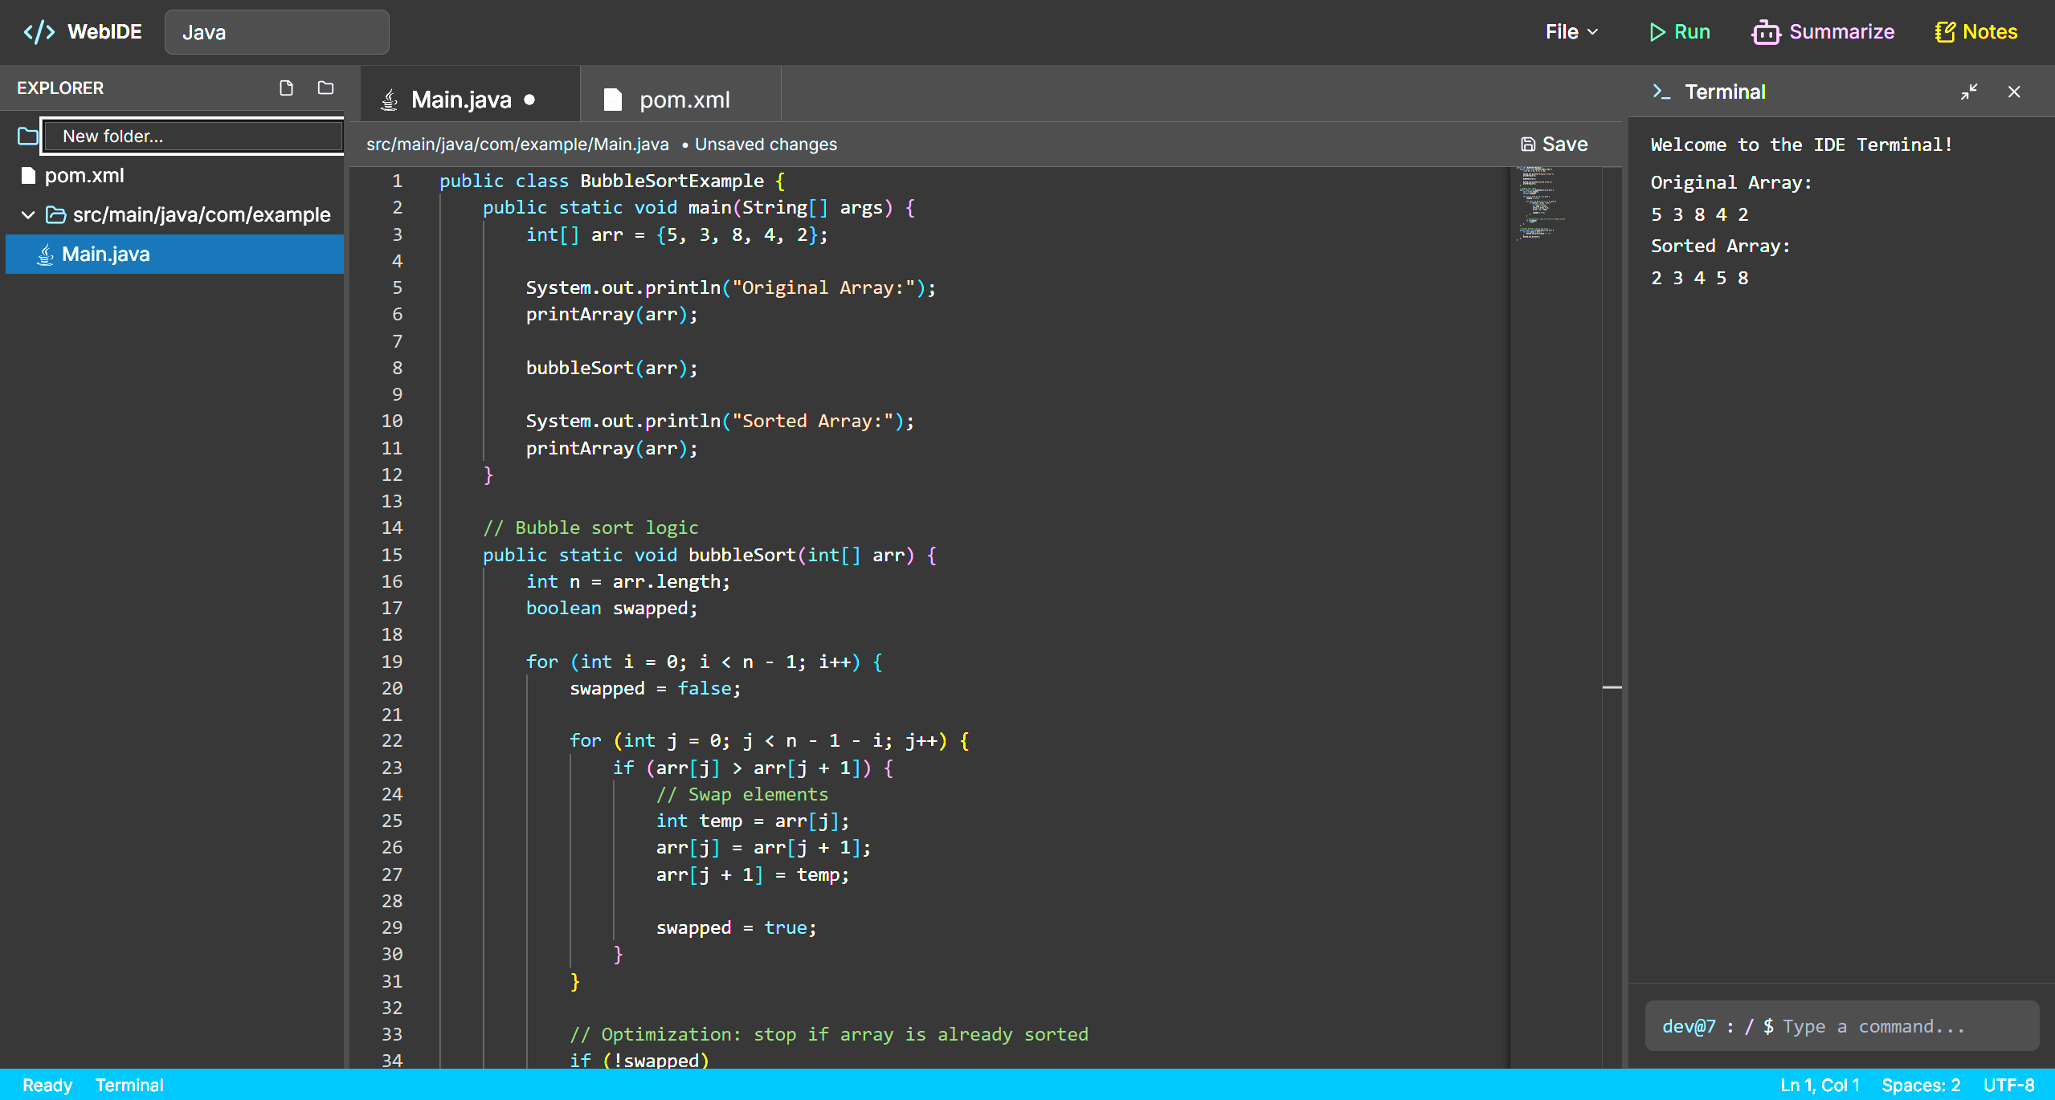Image resolution: width=2055 pixels, height=1100 pixels.
Task: Click the Summarize robot icon
Action: pos(1766,32)
